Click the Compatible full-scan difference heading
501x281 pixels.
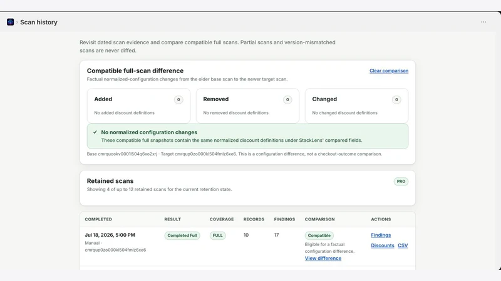tap(135, 71)
